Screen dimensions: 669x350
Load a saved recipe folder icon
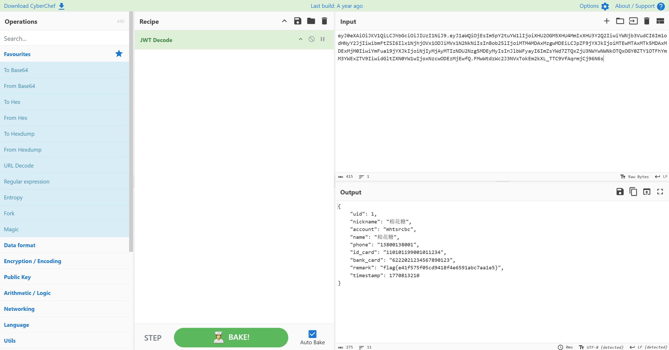pos(311,21)
